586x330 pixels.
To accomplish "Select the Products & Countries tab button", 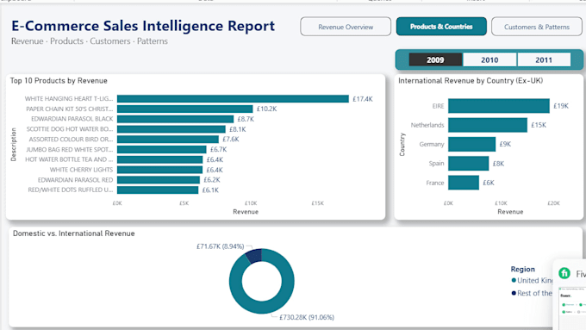I will (441, 27).
